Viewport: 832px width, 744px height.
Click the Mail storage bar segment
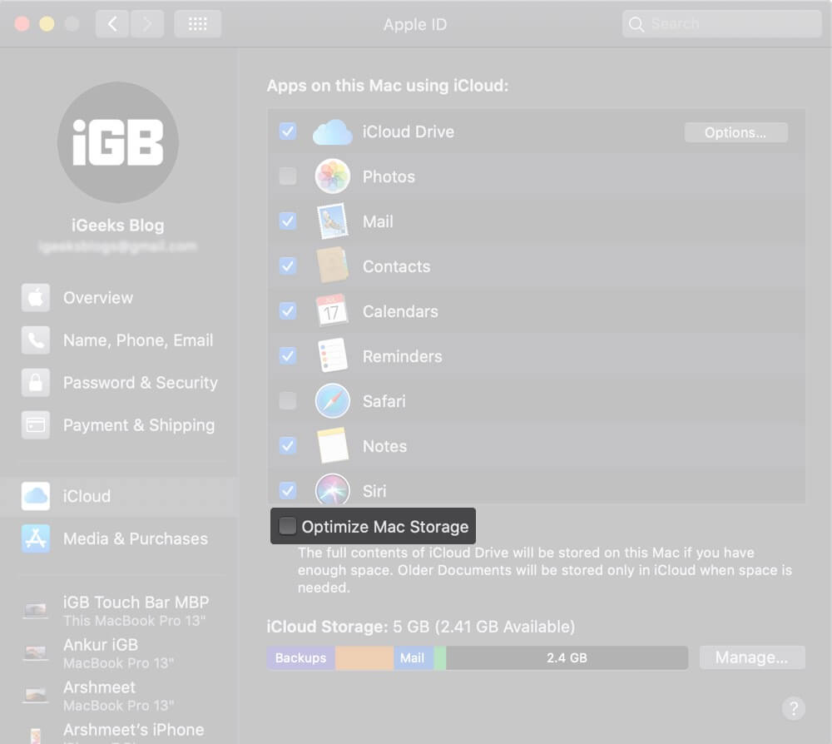414,658
